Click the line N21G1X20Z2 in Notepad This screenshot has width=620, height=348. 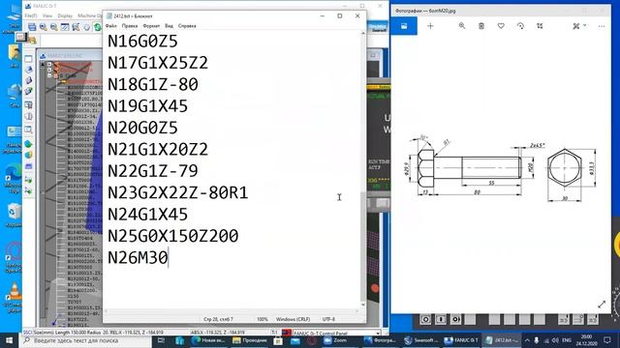pyautogui.click(x=158, y=150)
